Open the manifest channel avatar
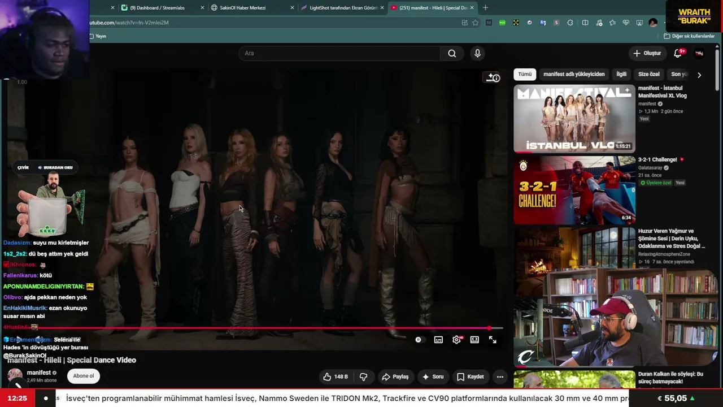This screenshot has width=723, height=407. point(15,375)
